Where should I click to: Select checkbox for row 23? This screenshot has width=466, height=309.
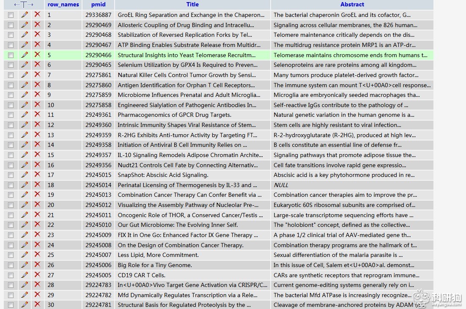11,235
